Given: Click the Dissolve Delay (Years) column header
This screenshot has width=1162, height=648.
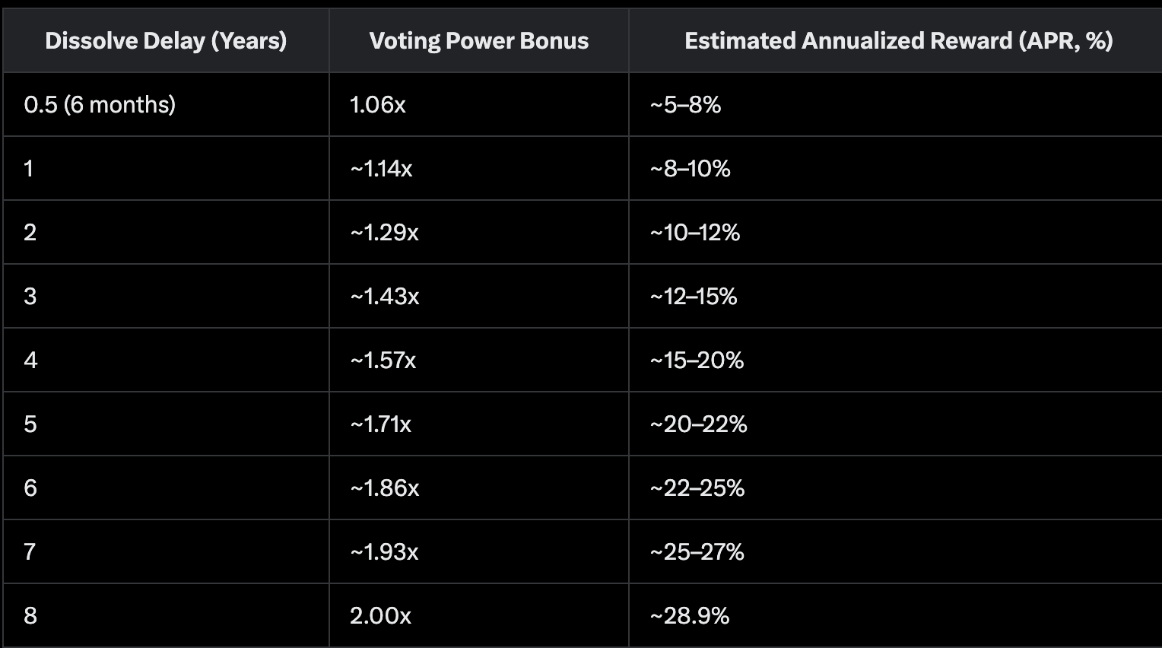Looking at the screenshot, I should tap(166, 40).
